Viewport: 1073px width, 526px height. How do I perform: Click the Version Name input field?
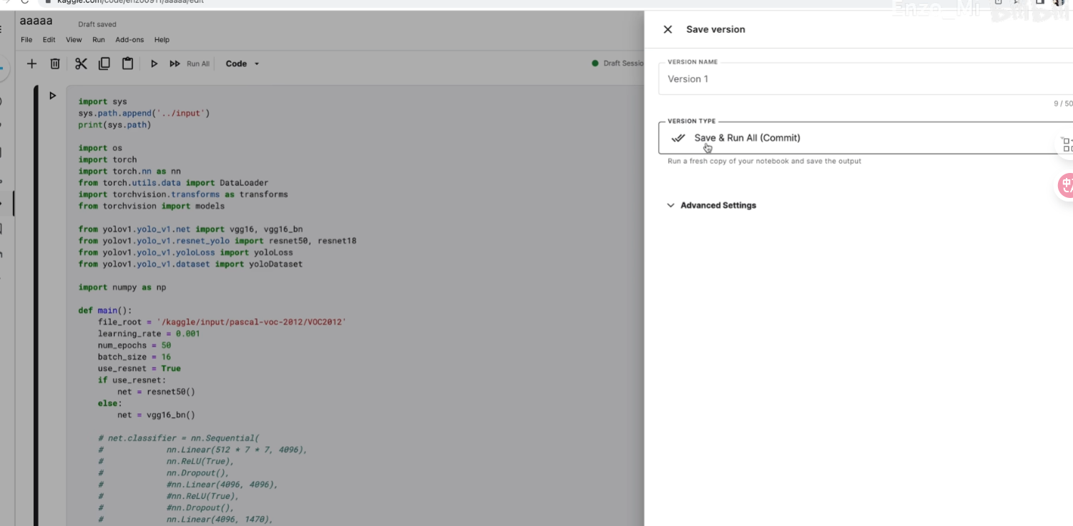point(866,79)
